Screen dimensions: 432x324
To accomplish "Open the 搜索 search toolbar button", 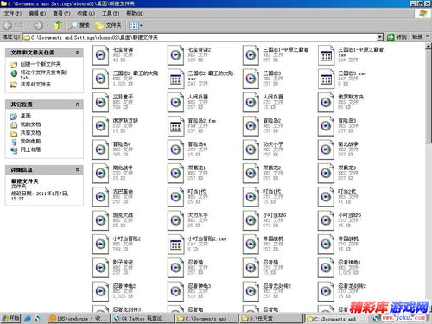I will 79,25.
